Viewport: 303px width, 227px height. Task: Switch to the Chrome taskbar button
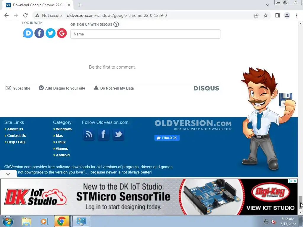tap(62, 221)
